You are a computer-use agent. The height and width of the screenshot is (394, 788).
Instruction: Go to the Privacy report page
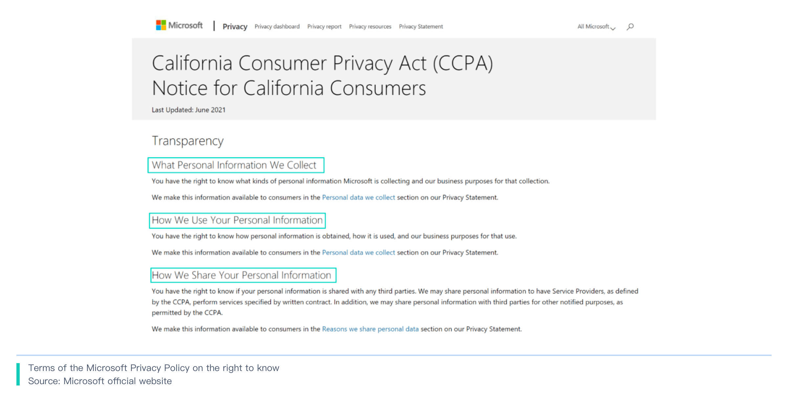coord(324,27)
